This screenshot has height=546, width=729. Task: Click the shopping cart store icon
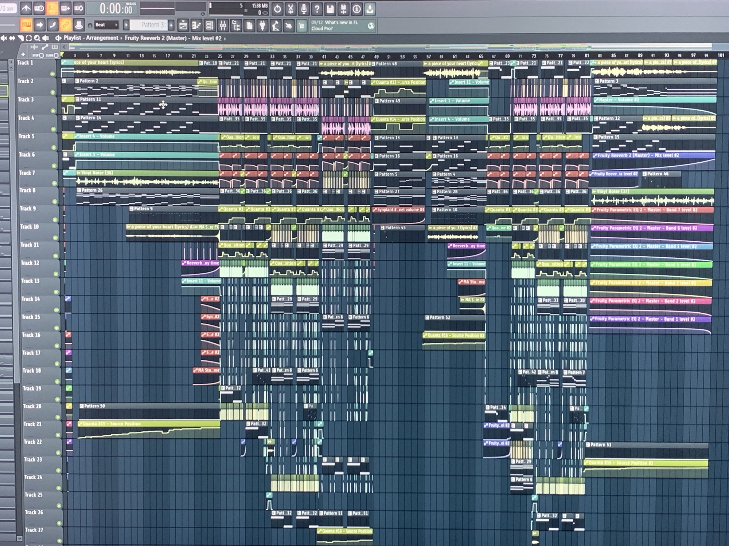click(x=301, y=26)
